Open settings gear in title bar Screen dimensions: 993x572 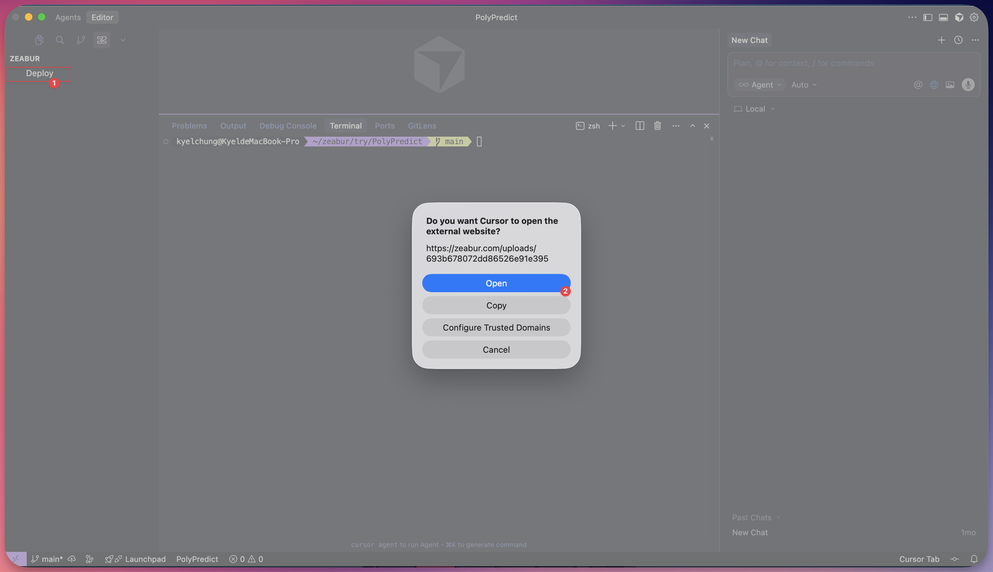[x=974, y=17]
